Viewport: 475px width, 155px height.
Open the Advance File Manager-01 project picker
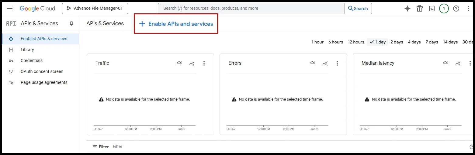point(95,9)
